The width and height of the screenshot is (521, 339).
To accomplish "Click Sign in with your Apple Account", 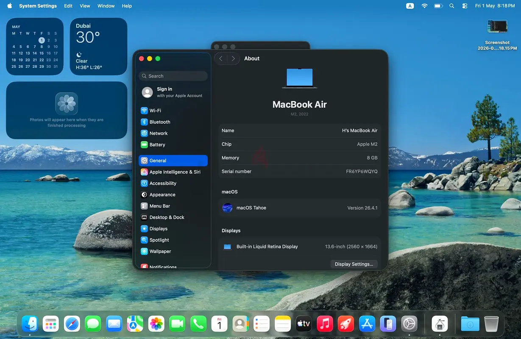I will coord(173,92).
